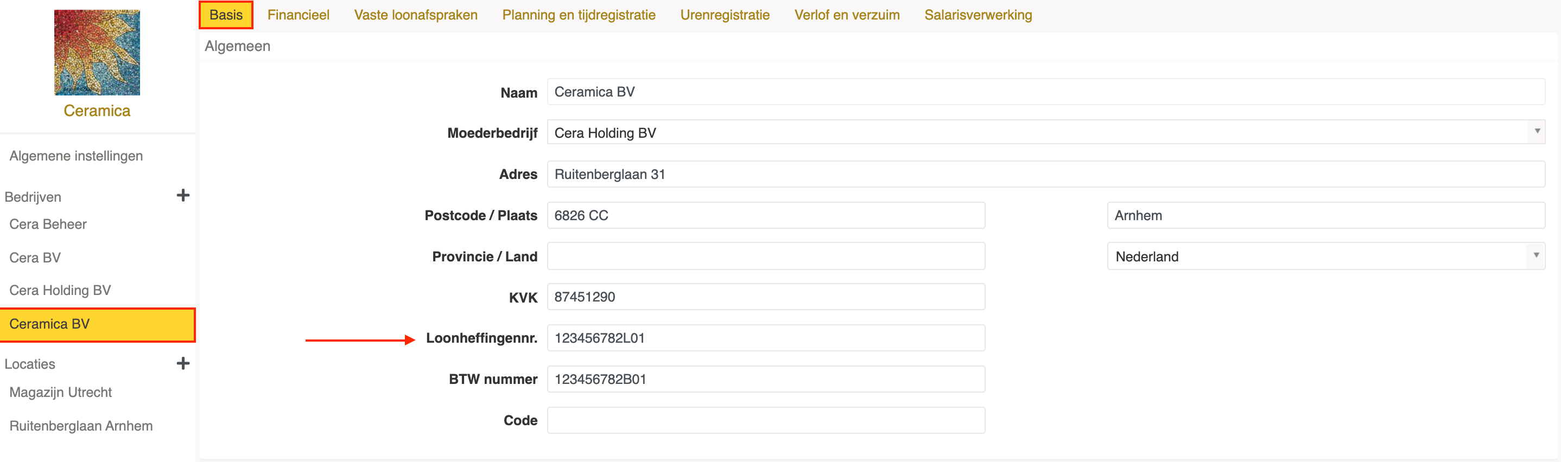Click the Loonheffingennr. input field

765,338
